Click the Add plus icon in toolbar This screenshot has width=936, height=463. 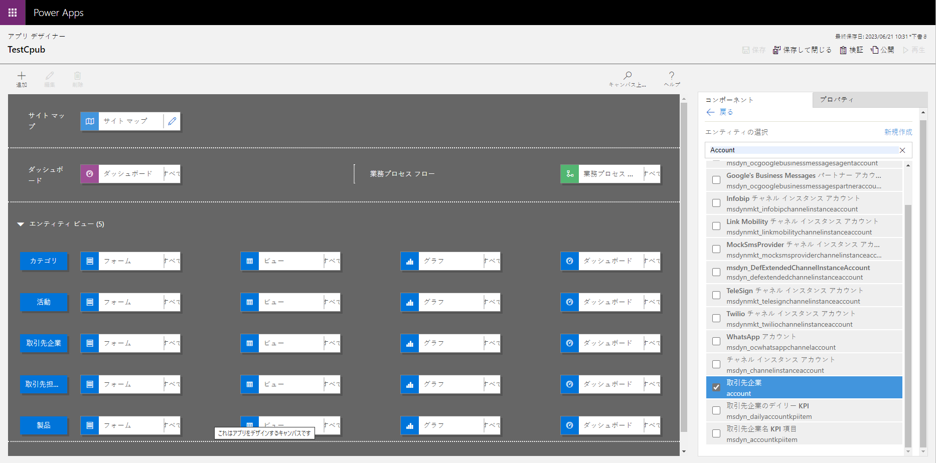coord(22,76)
